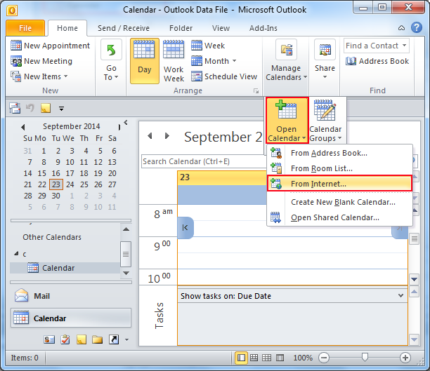Click the Zoom In plus button
Screen dimensions: 430x371
pyautogui.click(x=405, y=358)
